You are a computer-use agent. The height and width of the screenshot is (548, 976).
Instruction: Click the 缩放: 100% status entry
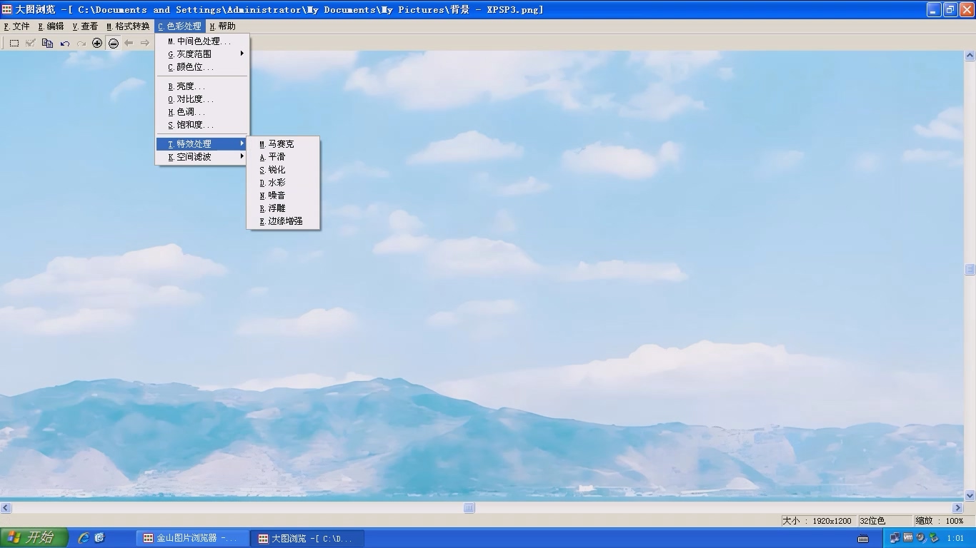(x=940, y=521)
